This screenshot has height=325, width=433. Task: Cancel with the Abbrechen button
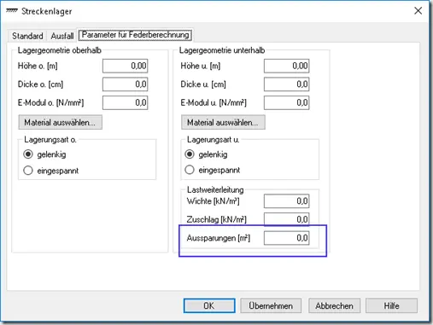(x=334, y=305)
